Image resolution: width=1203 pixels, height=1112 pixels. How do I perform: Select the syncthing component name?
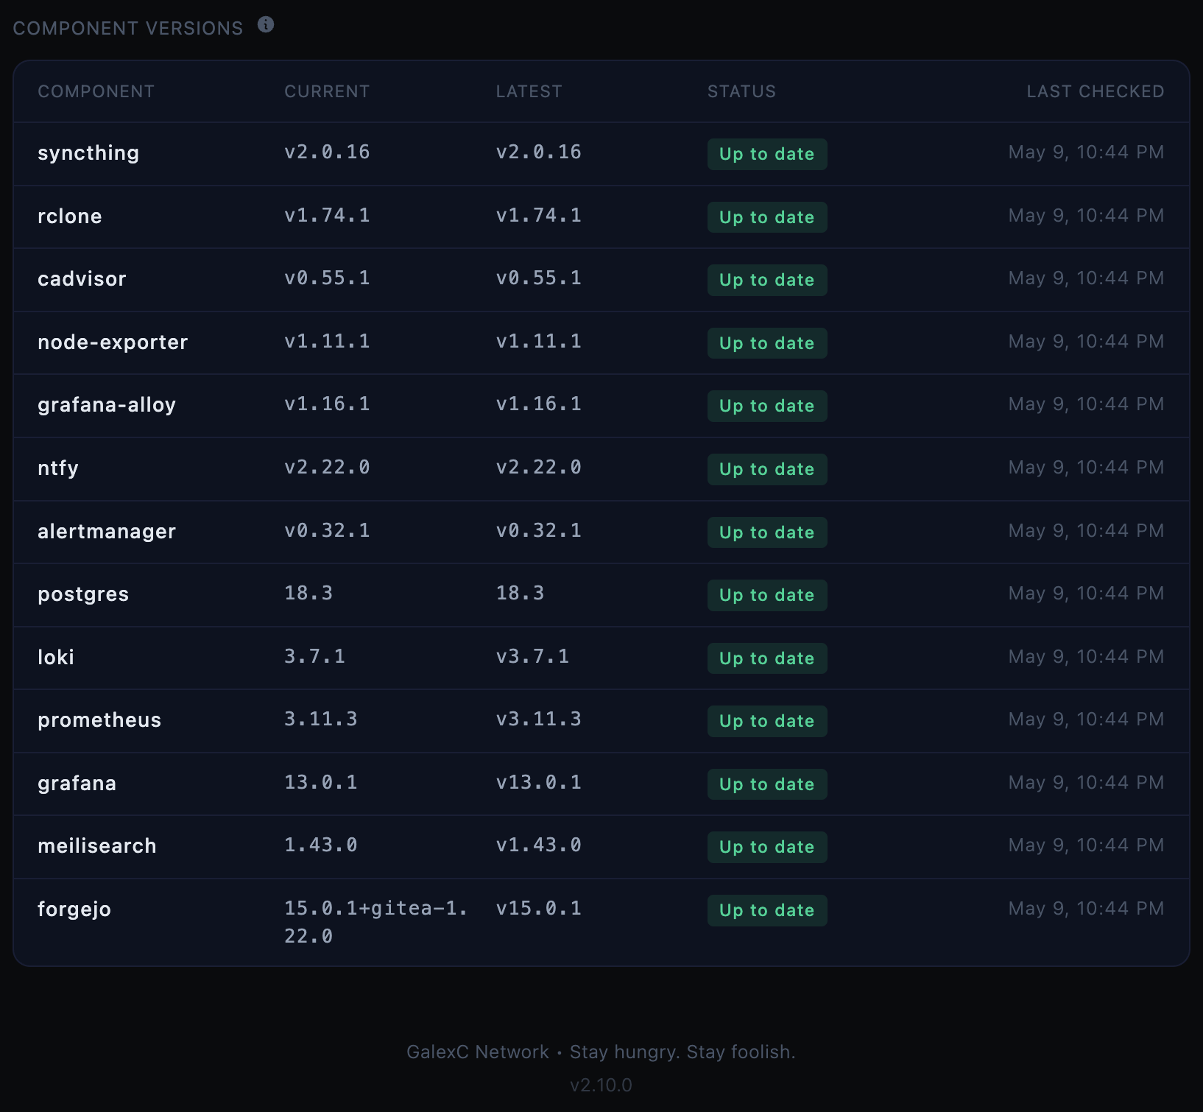(88, 153)
